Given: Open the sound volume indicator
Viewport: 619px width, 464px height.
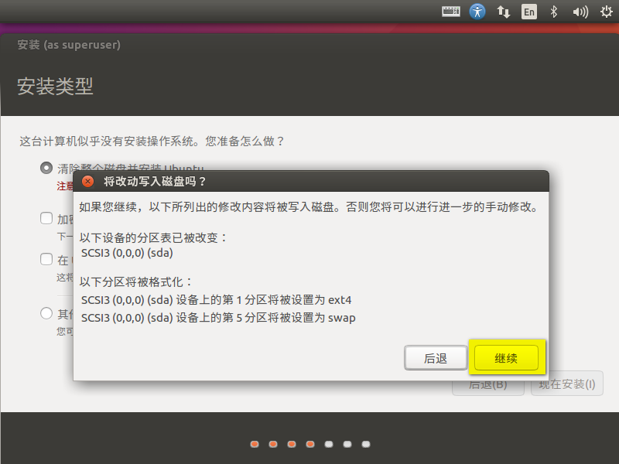Looking at the screenshot, I should pyautogui.click(x=580, y=12).
